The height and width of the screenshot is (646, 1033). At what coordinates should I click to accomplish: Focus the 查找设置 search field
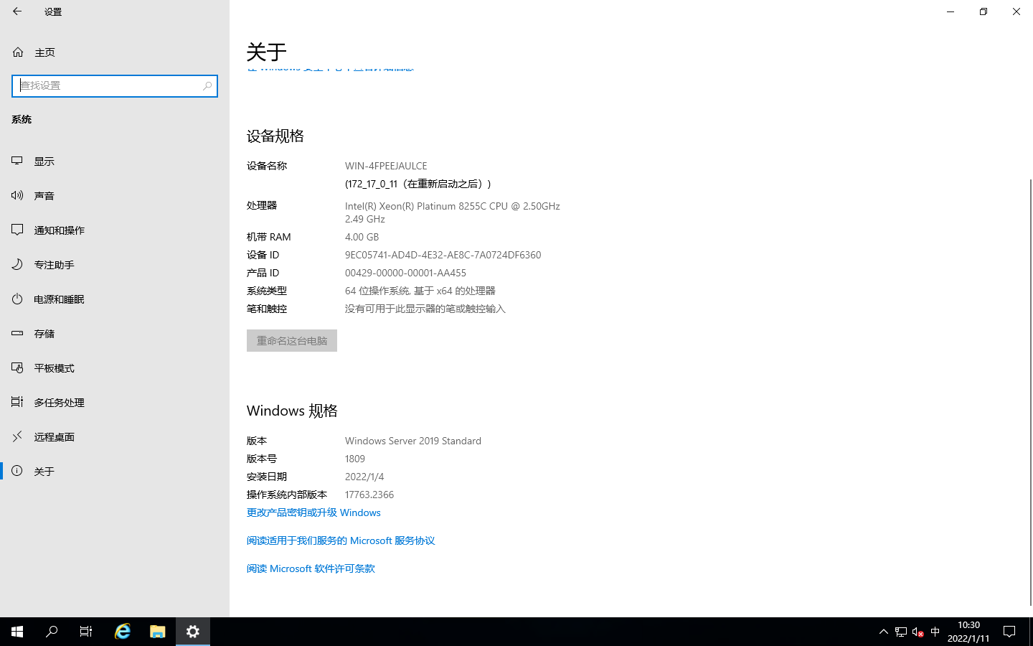[x=115, y=85]
